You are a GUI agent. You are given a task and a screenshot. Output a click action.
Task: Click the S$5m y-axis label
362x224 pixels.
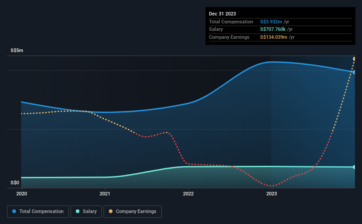tap(17, 50)
